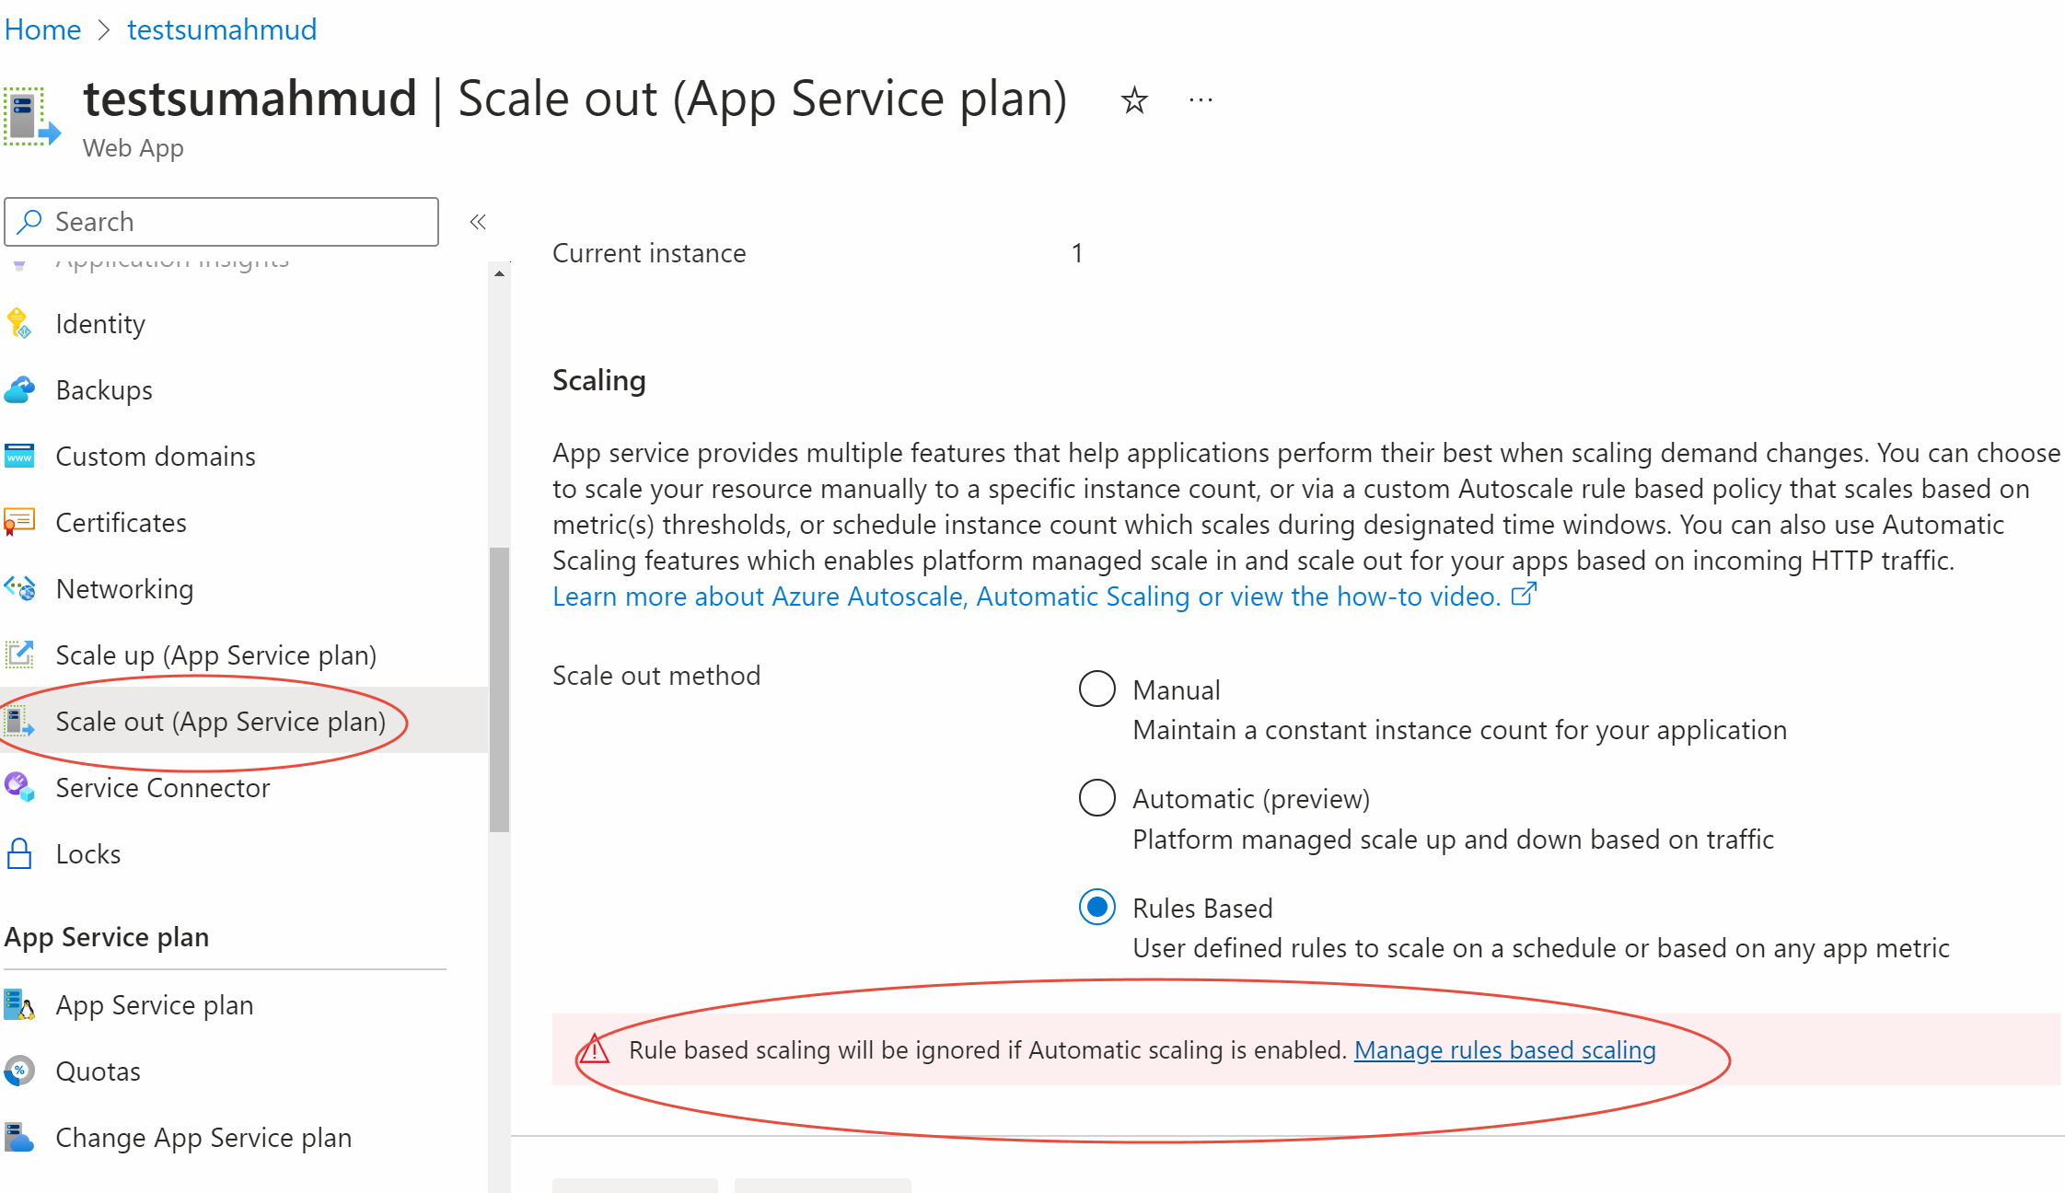Select the Identity sidebar icon
Viewport: 2065px width, 1193px height.
pyautogui.click(x=19, y=323)
